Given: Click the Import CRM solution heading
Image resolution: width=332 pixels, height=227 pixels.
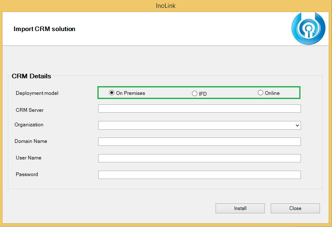Looking at the screenshot, I should 44,29.
